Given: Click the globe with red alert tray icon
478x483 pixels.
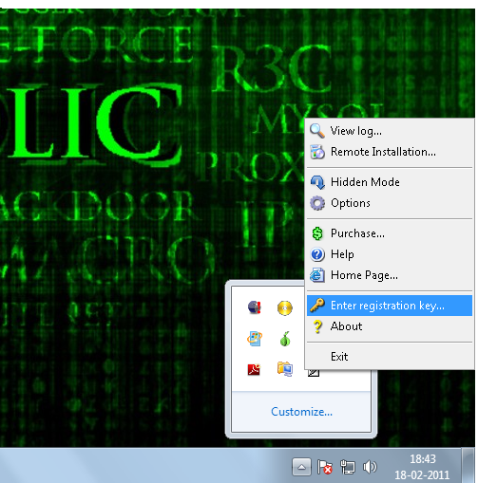Looking at the screenshot, I should [255, 307].
